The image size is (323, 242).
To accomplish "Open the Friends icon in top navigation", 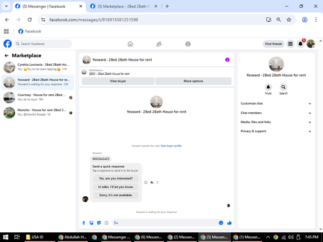I will 159,44.
